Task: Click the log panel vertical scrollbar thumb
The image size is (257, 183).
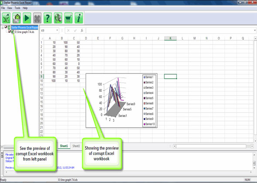Action: 254,163
